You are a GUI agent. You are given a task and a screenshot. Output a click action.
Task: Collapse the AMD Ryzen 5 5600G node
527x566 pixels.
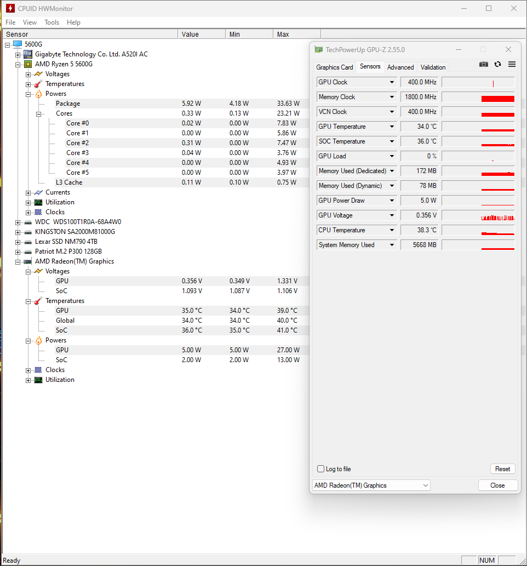point(18,65)
